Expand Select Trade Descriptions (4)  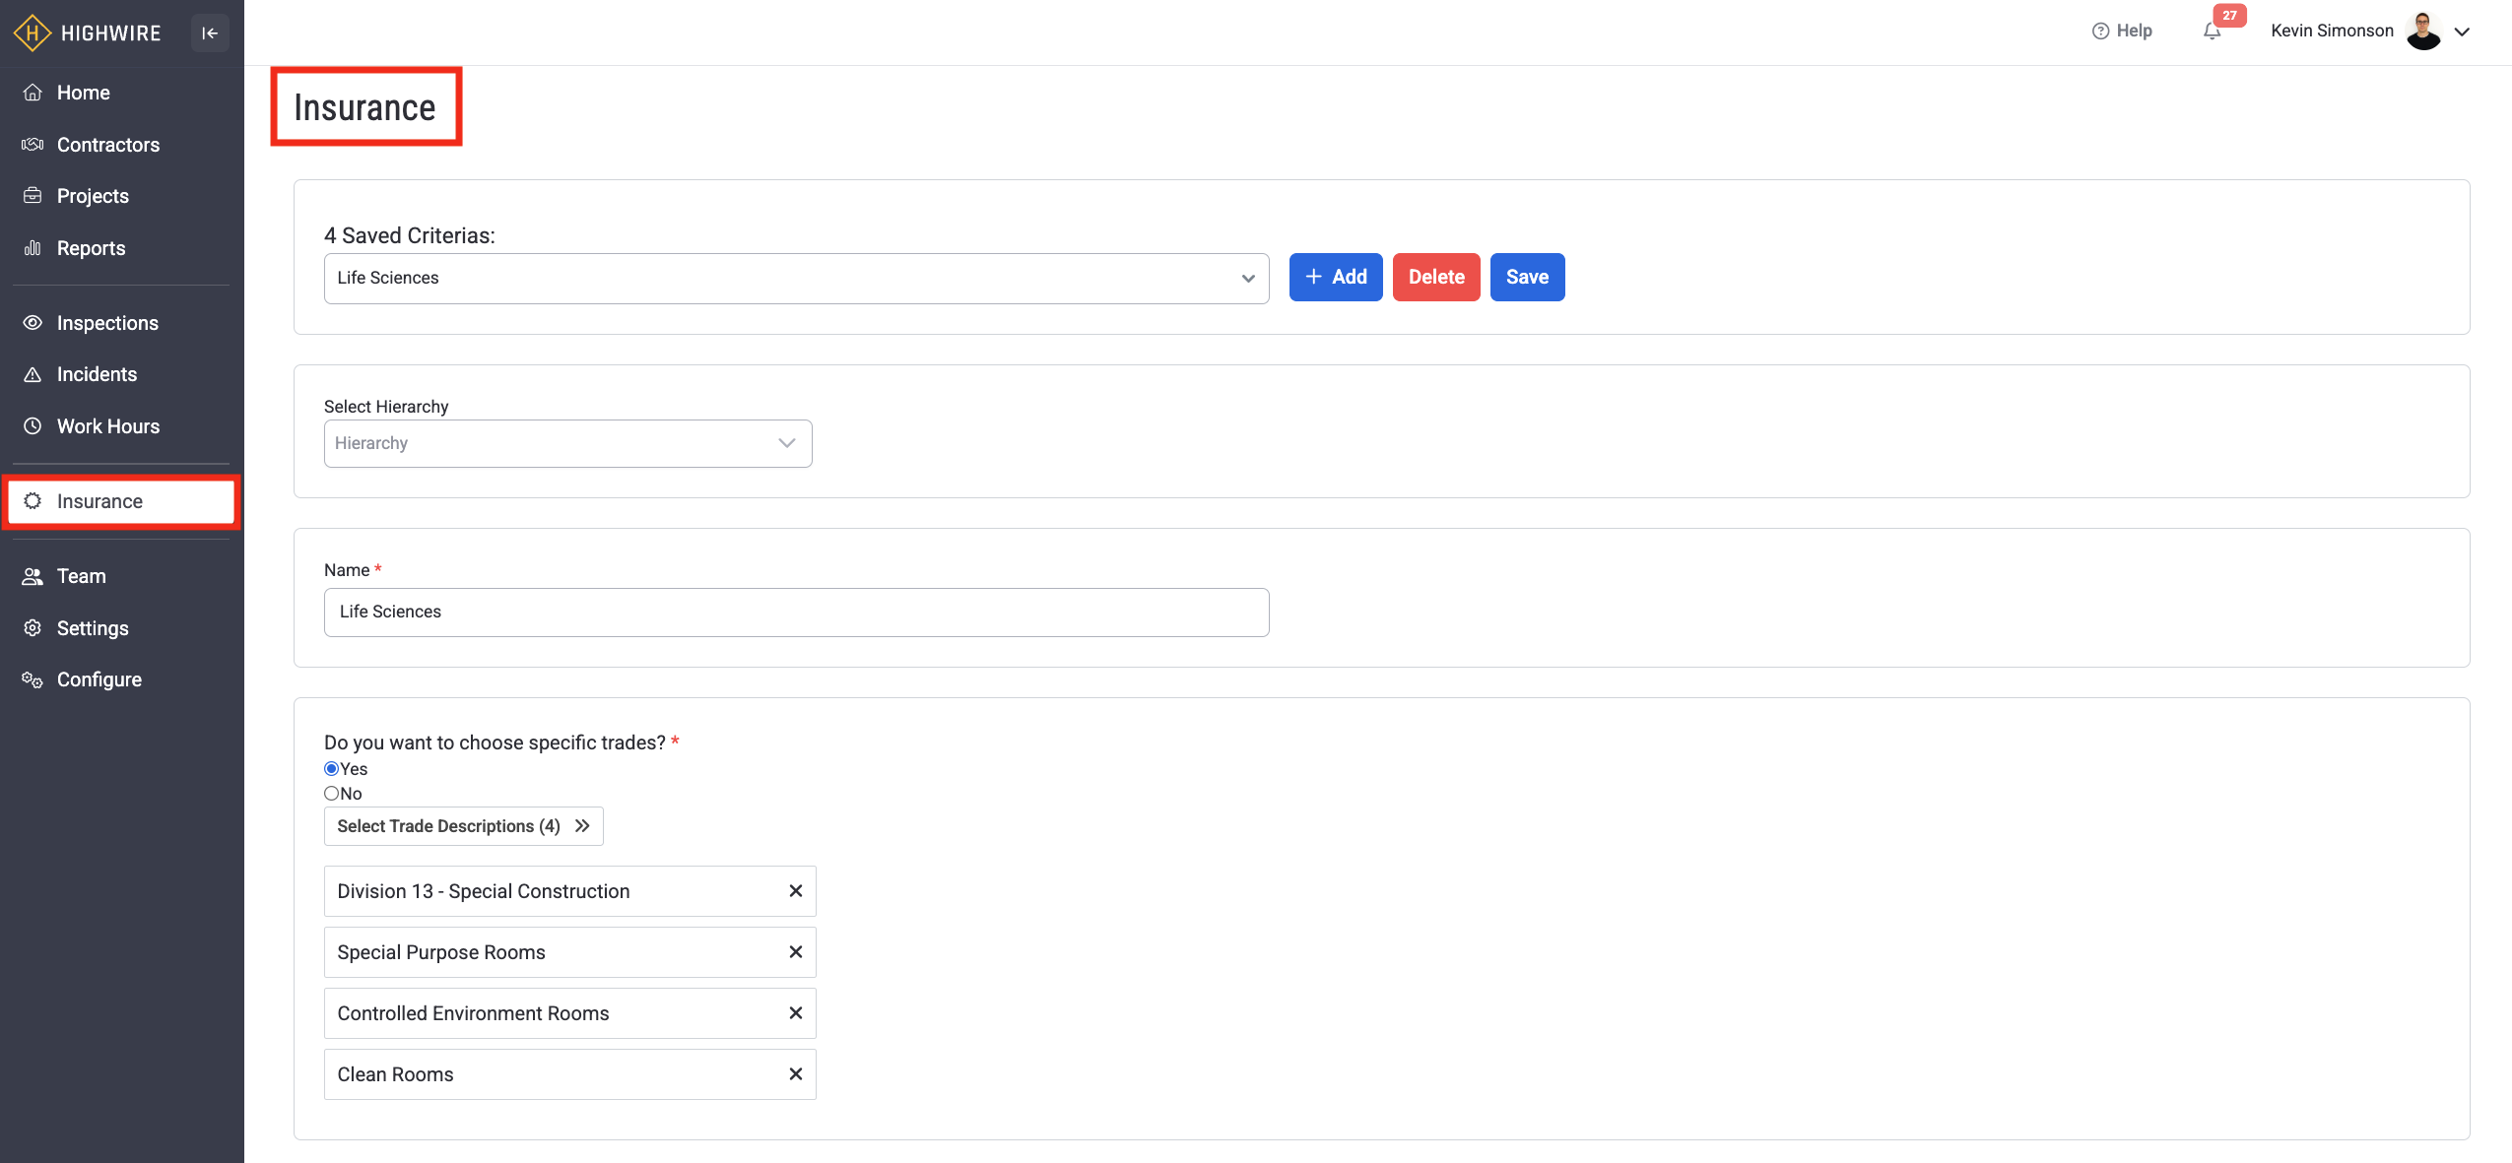(x=463, y=826)
